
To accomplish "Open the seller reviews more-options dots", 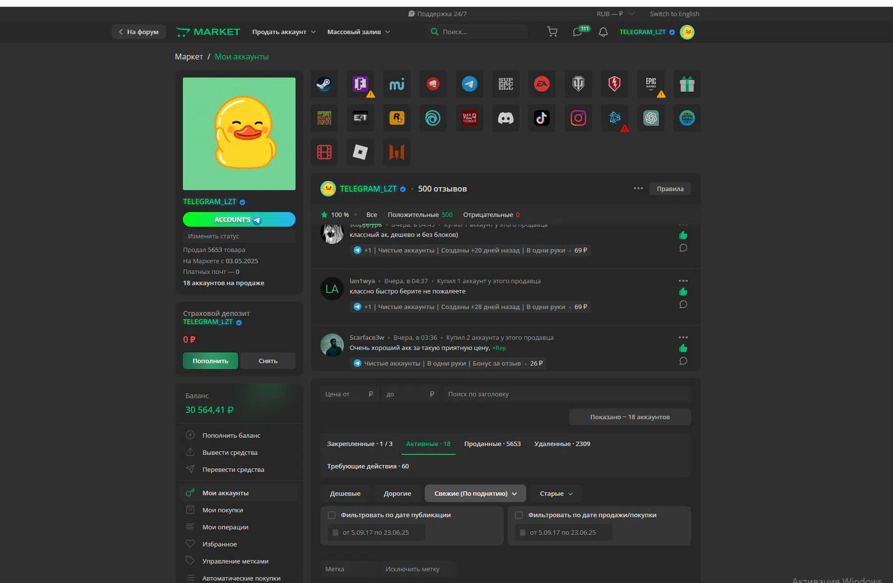I will click(638, 188).
